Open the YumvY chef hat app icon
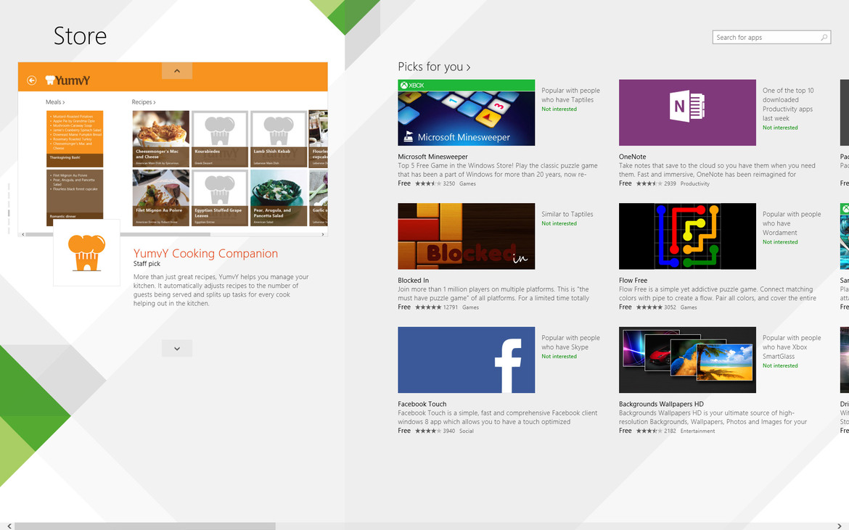 pos(86,252)
